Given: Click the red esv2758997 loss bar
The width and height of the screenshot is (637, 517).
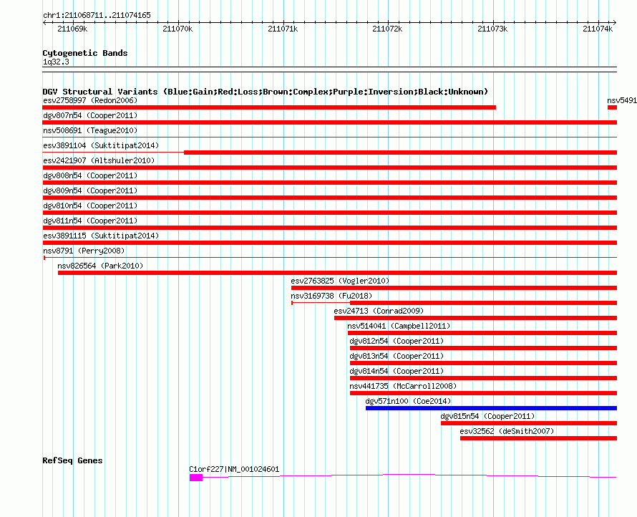Looking at the screenshot, I should [x=269, y=107].
